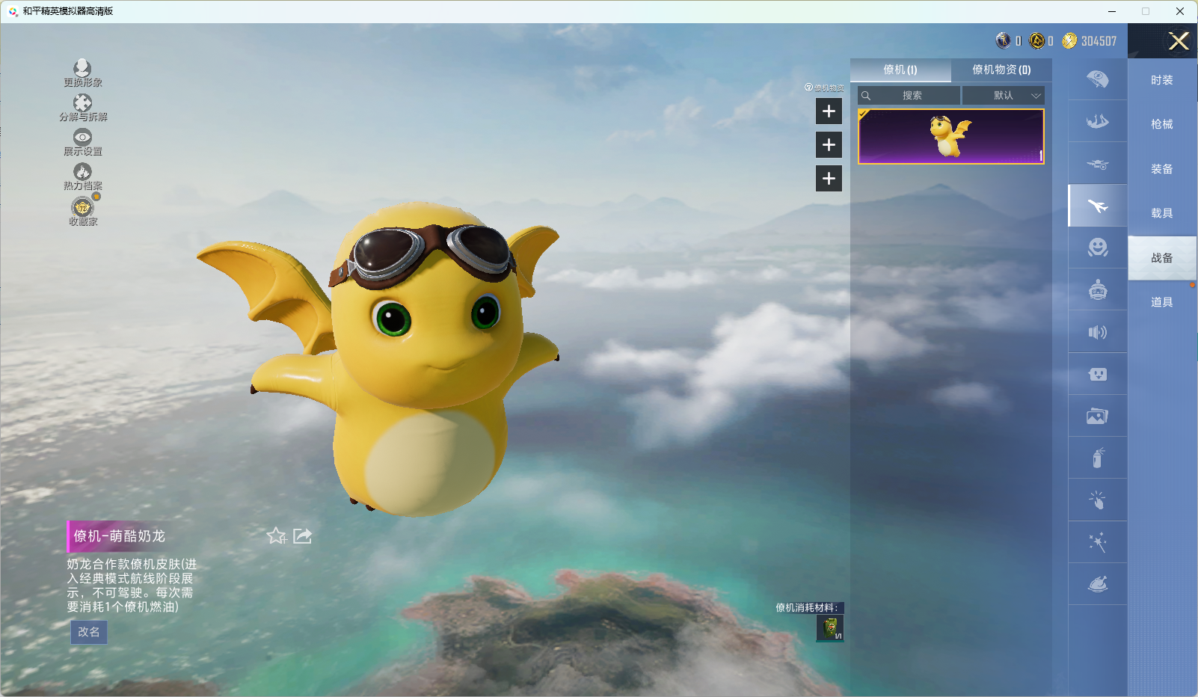Open 更换形象 (change avatar) icon
The width and height of the screenshot is (1198, 697).
(x=82, y=73)
